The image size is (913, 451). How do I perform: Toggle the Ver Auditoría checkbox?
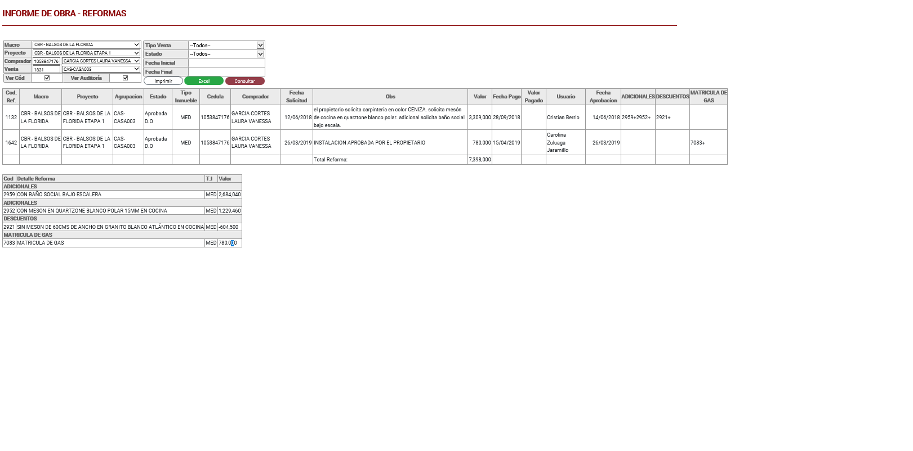pos(125,78)
